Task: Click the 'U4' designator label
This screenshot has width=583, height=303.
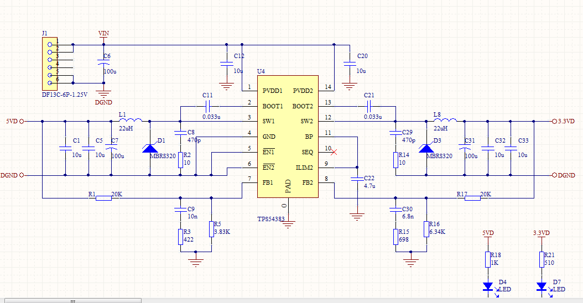Action: (261, 71)
